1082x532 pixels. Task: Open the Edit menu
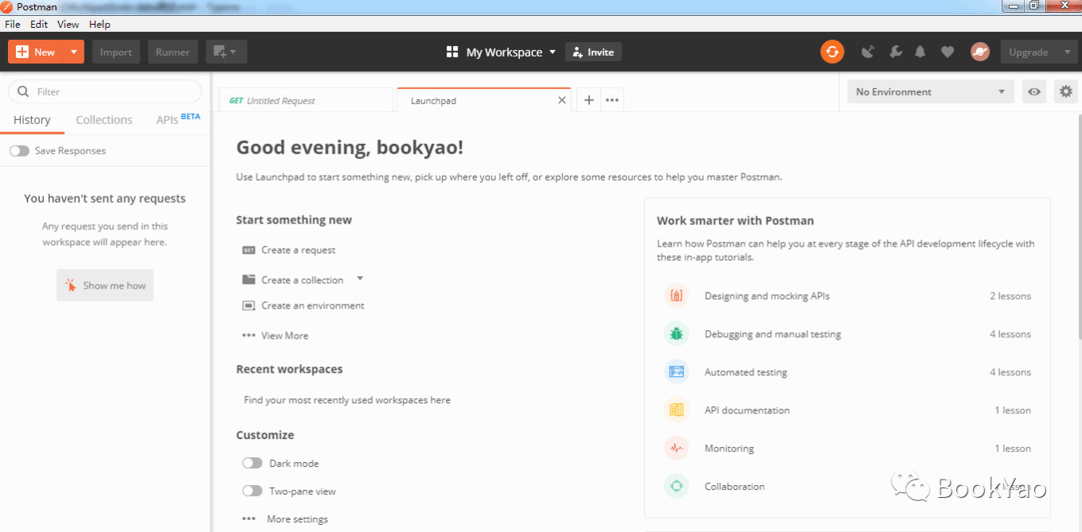[x=39, y=25]
